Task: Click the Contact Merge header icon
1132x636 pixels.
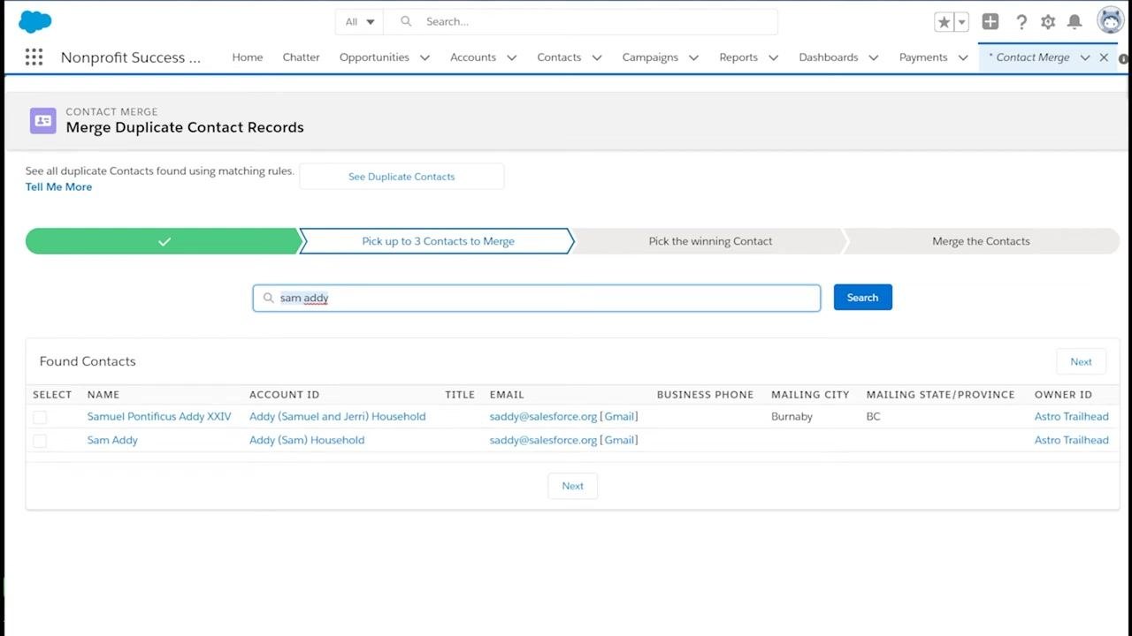Action: [43, 120]
